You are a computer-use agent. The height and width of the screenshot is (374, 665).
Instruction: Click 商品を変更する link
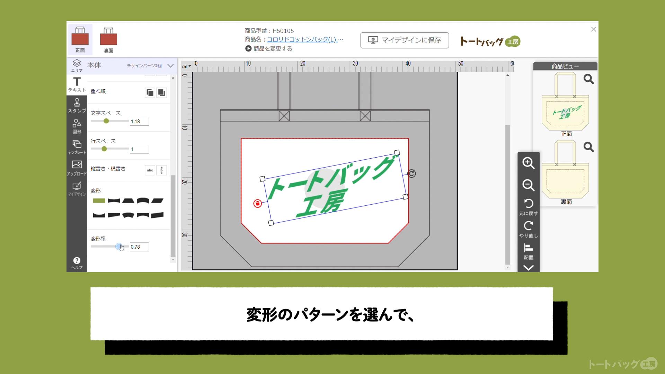point(269,48)
